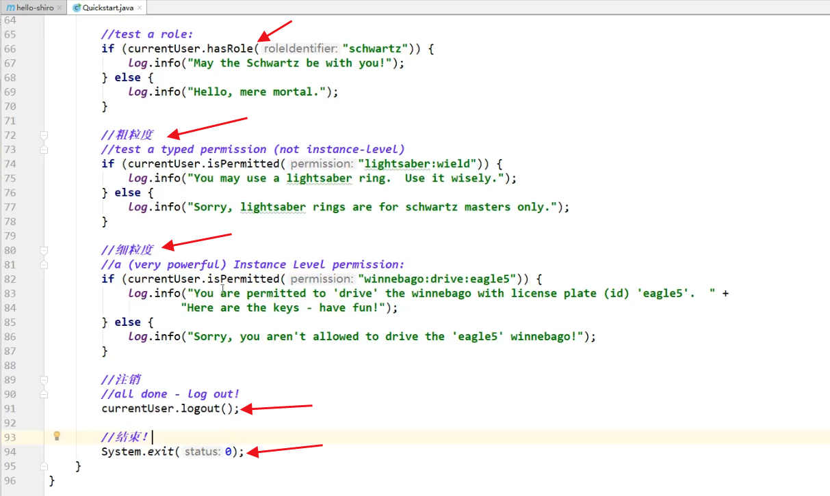The width and height of the screenshot is (830, 496).
Task: Click line number 66 in the gutter
Action: point(10,49)
